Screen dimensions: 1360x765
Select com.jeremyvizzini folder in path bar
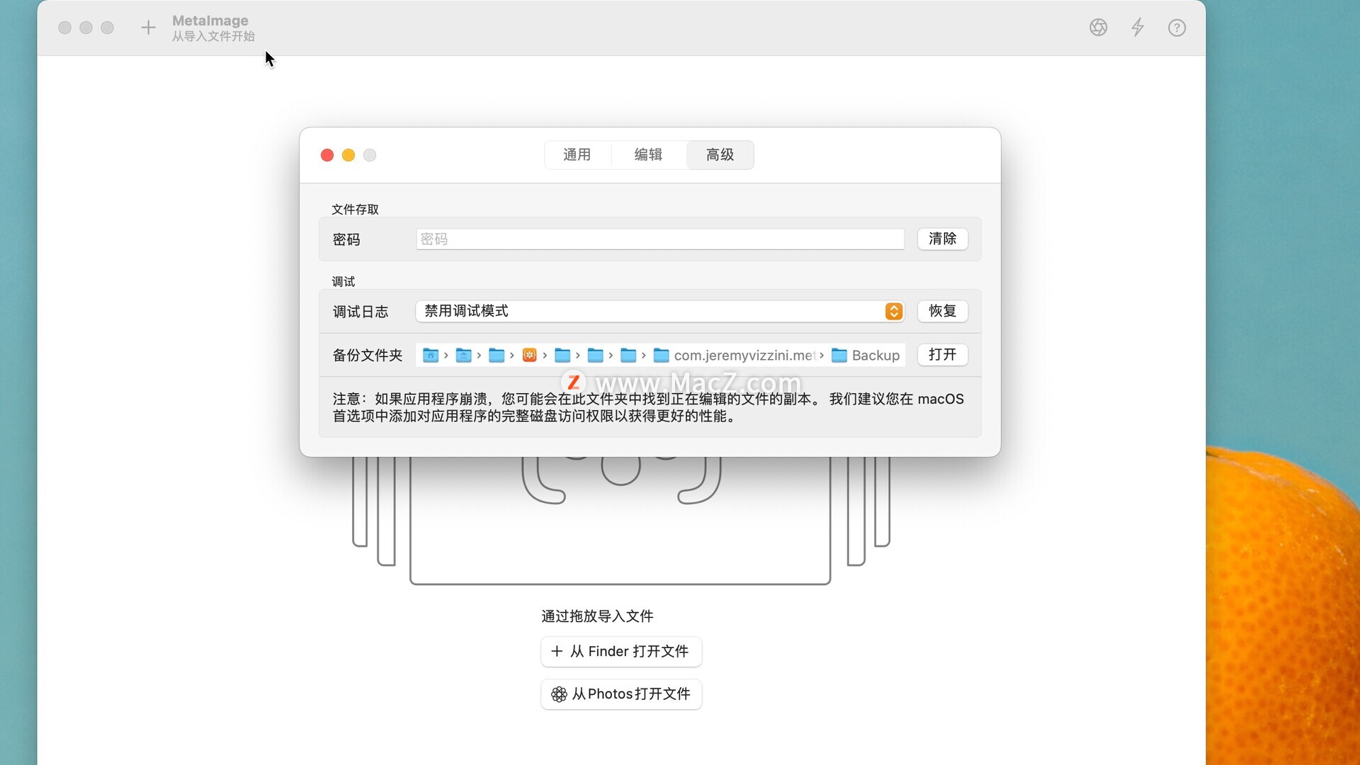tap(735, 355)
